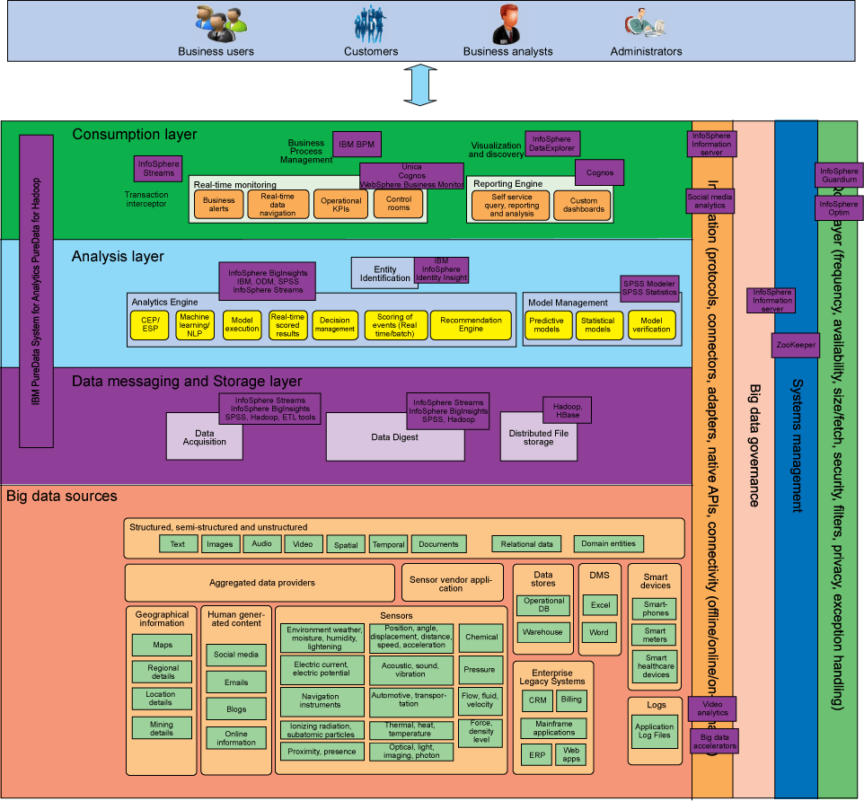Click the Relational data box
Screen dimensions: 864x801
[x=526, y=544]
